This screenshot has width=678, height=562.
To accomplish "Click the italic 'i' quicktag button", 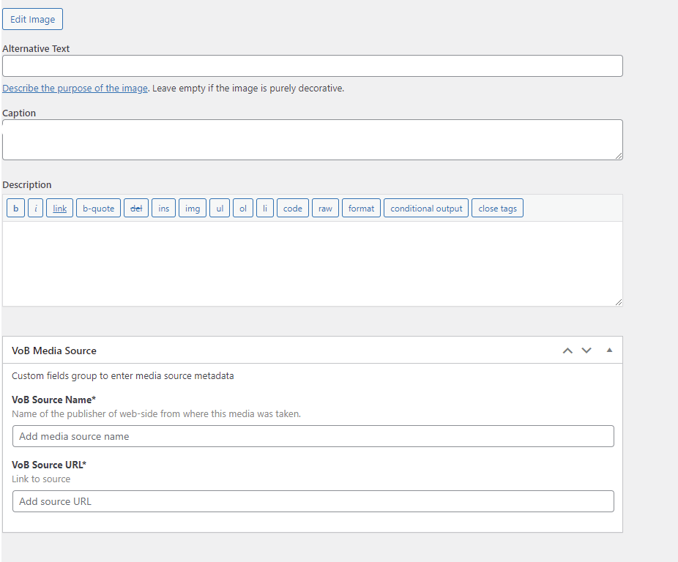I will pos(35,208).
